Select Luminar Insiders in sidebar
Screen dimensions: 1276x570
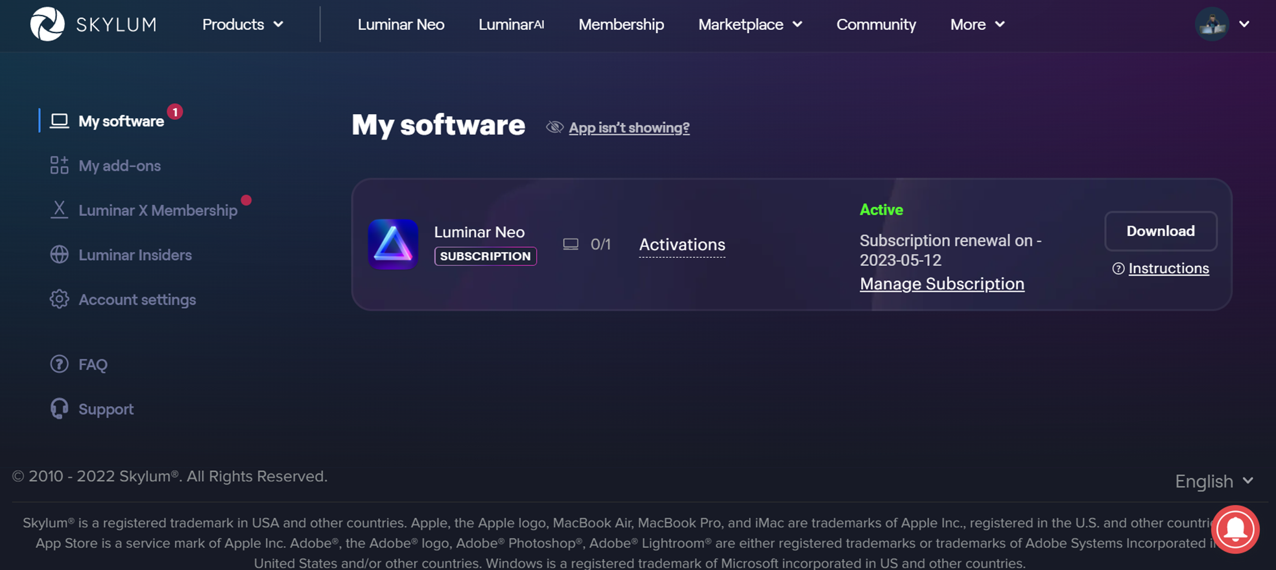tap(135, 255)
